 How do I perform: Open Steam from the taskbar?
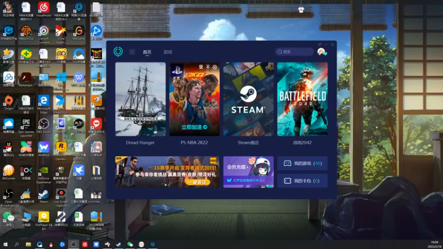point(119,244)
